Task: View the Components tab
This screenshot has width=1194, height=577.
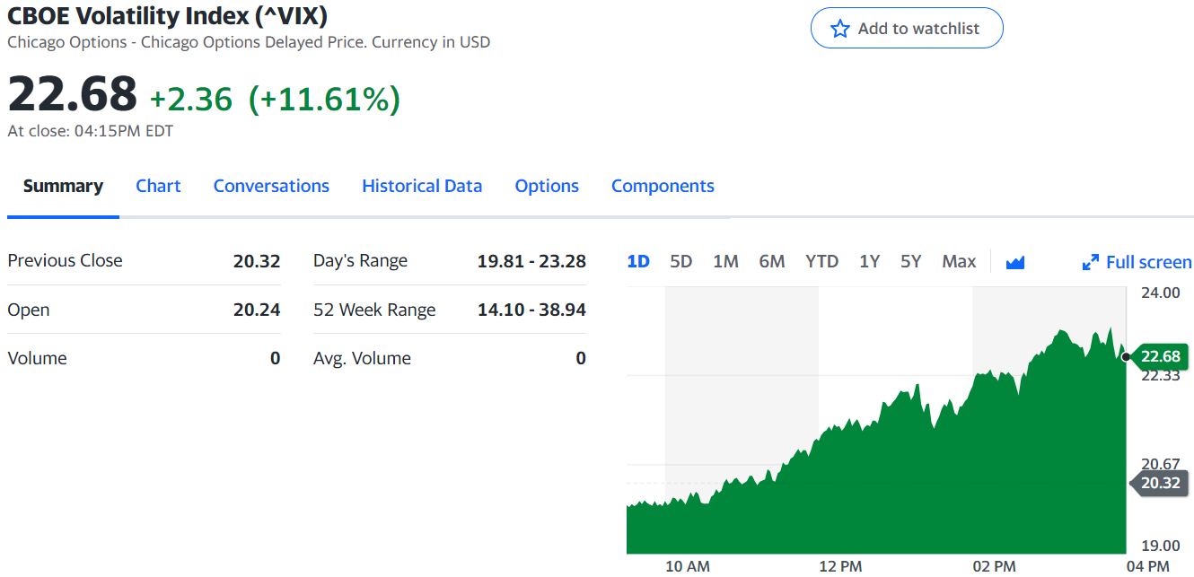Action: tap(663, 186)
